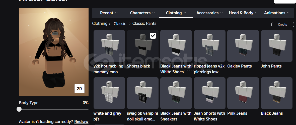
Task: Uncheck the Shorts black equipped checkmark
Action: point(153,35)
